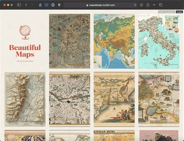Enter full screen with green button
The width and height of the screenshot is (184, 141).
12,5
